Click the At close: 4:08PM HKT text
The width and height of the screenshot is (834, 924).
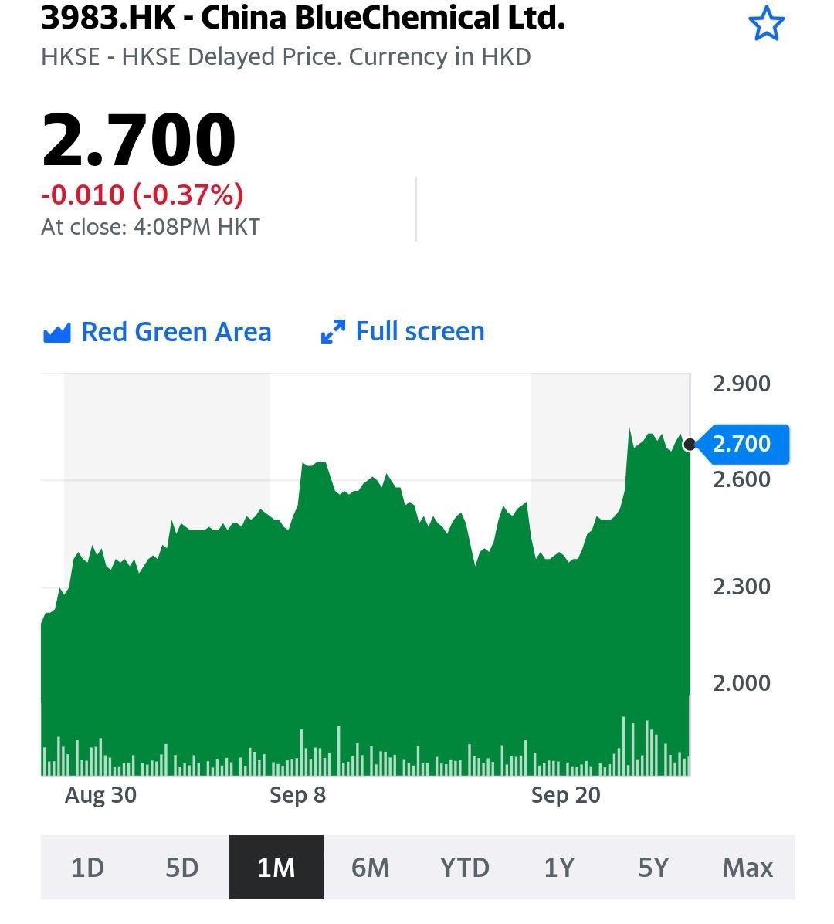click(x=151, y=227)
